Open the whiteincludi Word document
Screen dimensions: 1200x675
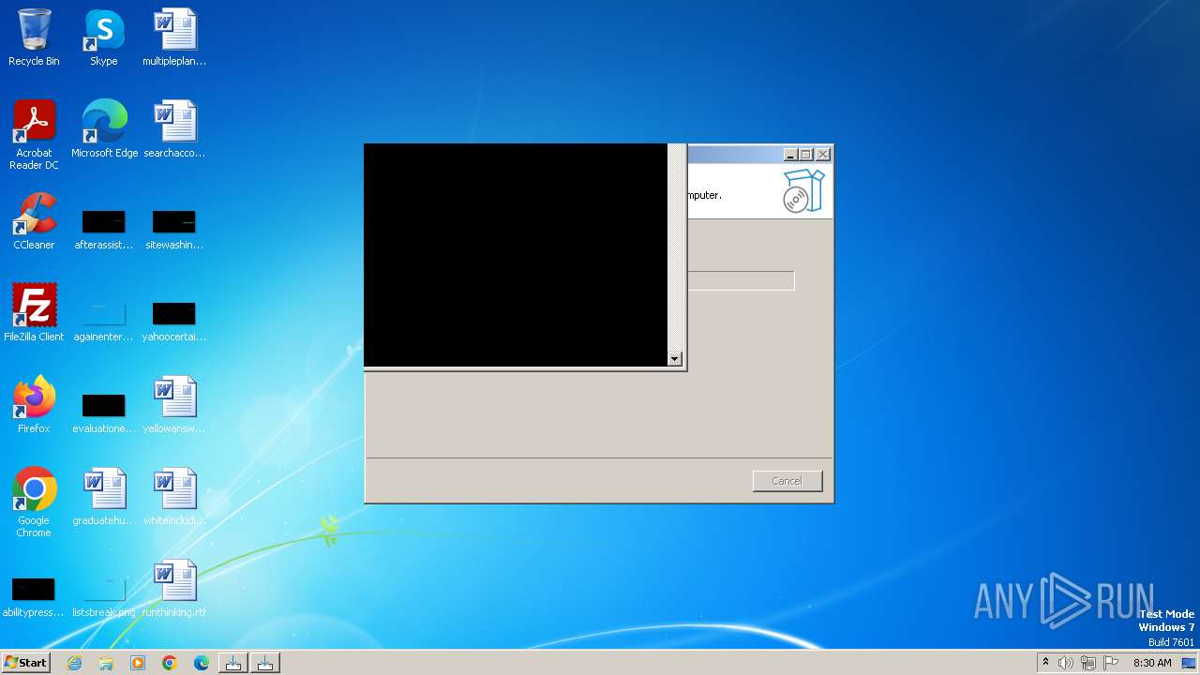click(174, 497)
